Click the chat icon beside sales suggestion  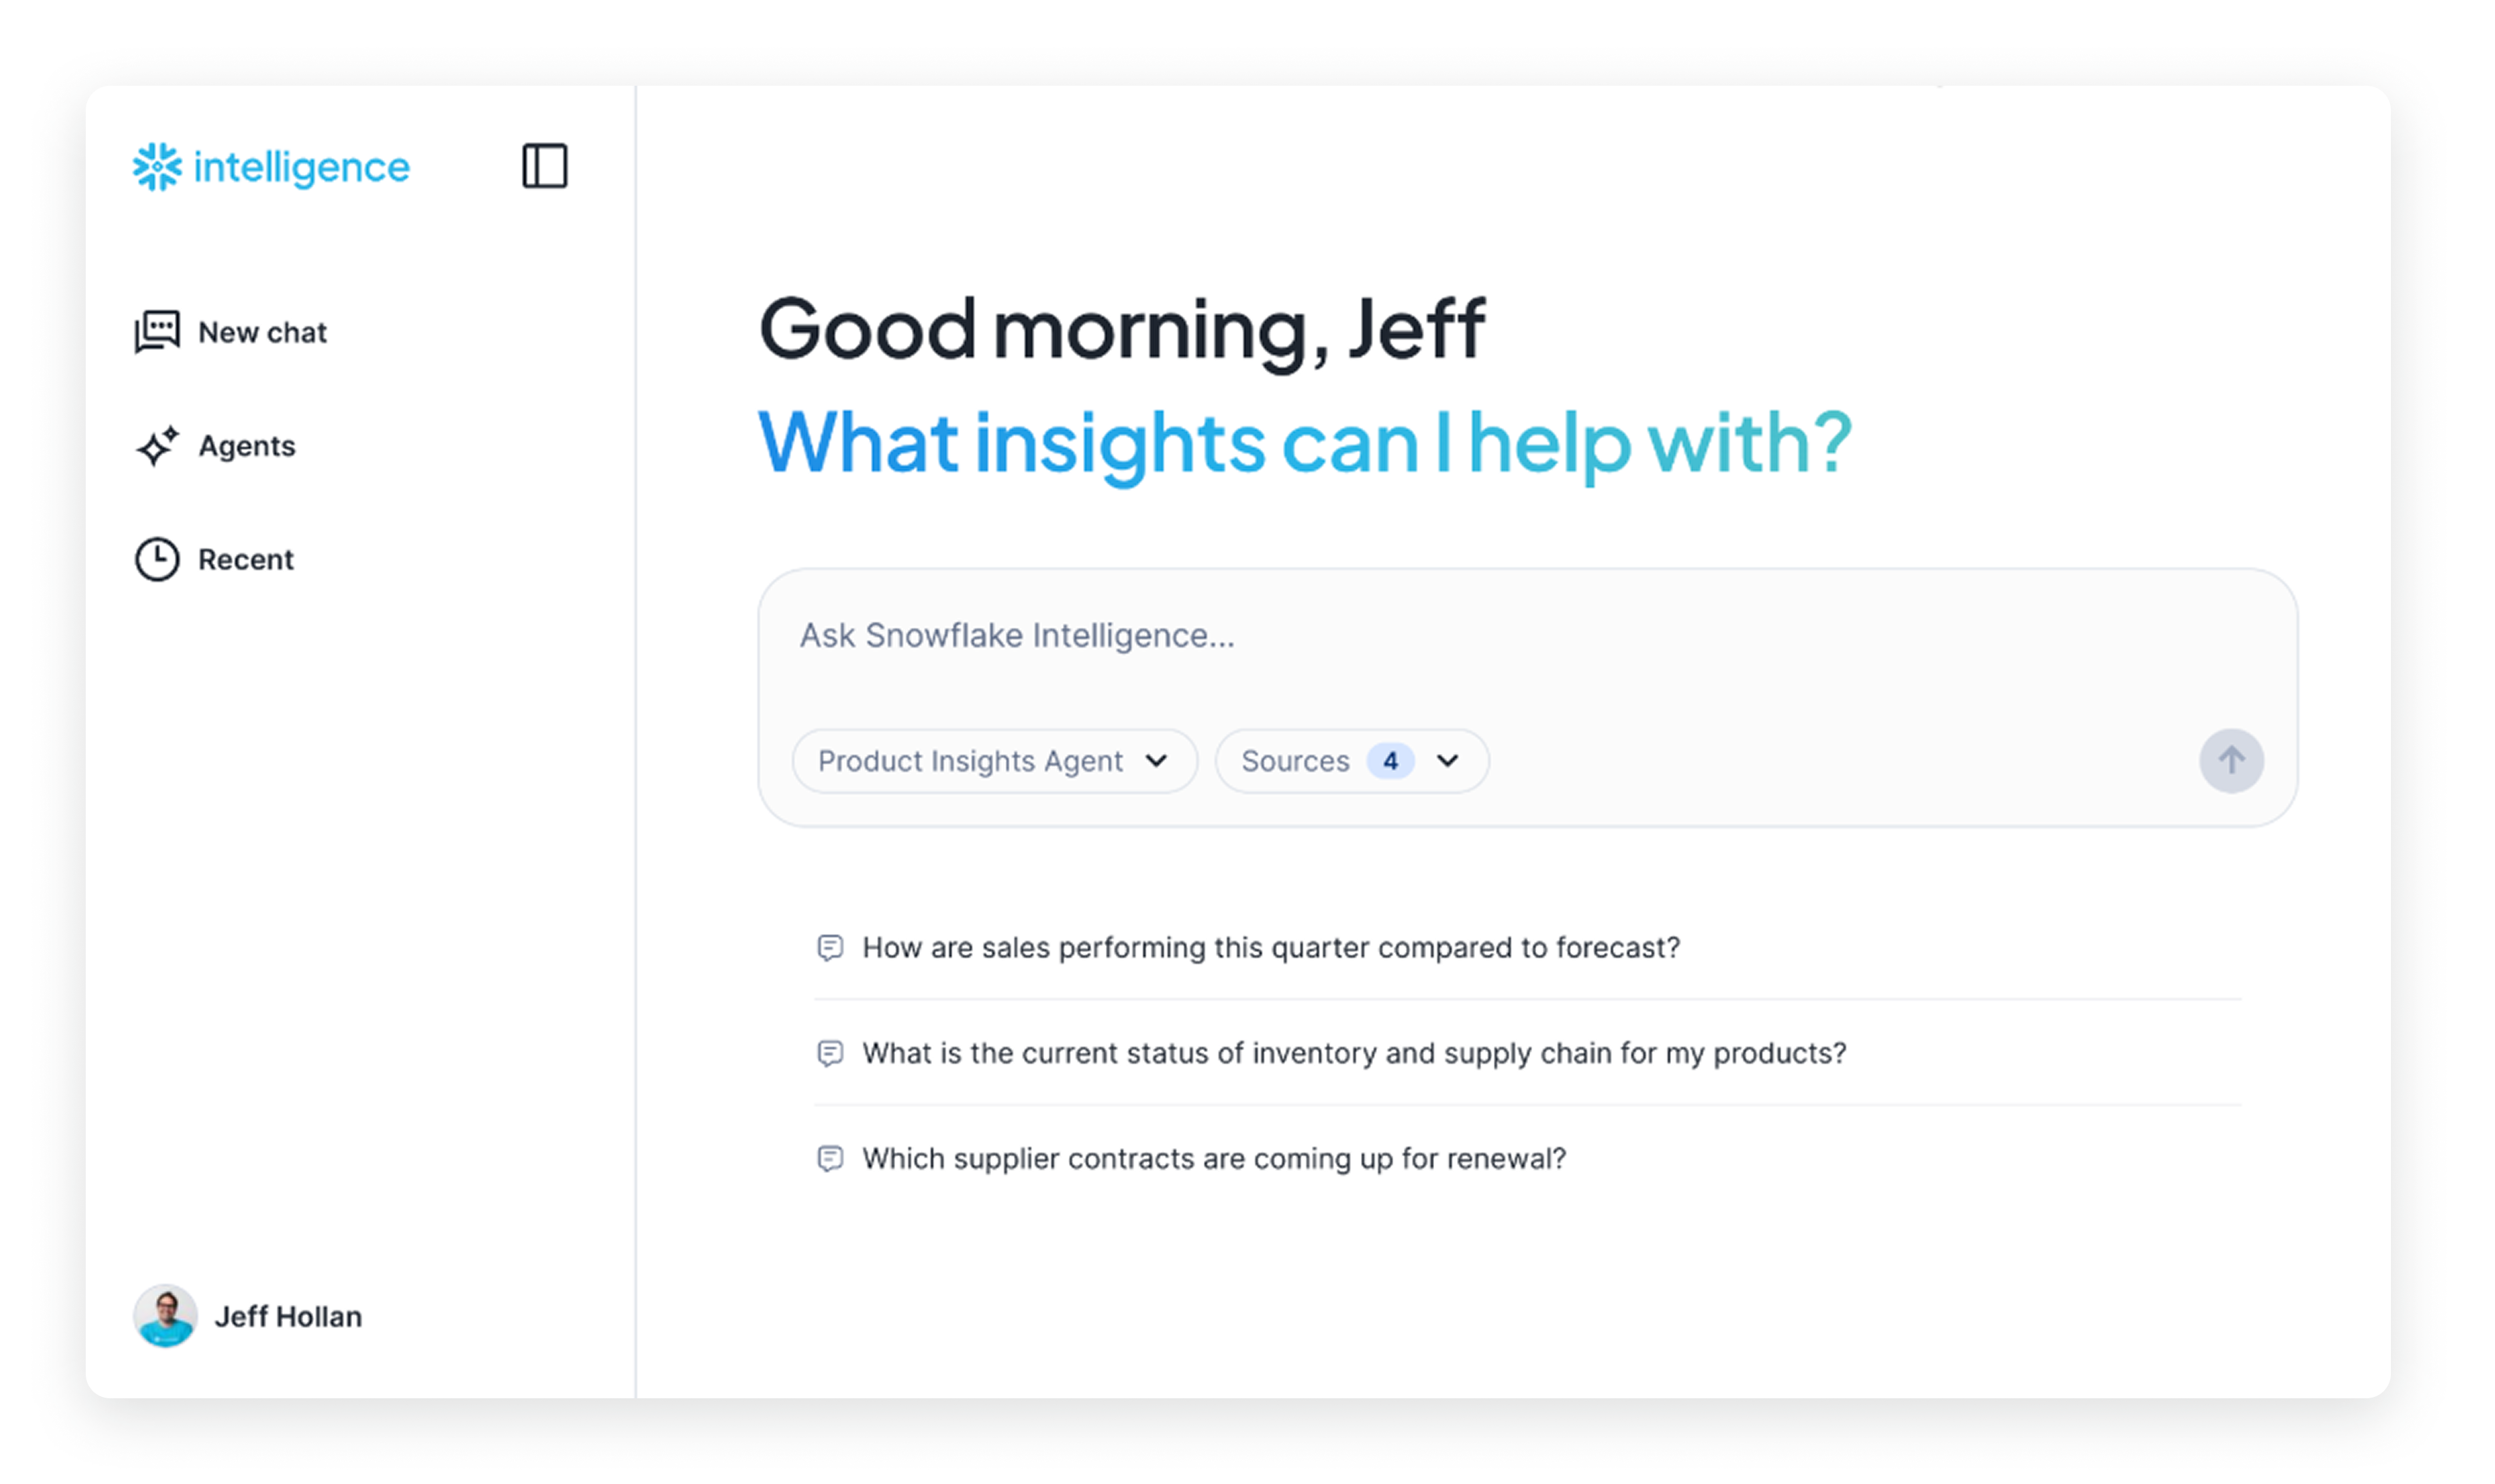coord(830,947)
